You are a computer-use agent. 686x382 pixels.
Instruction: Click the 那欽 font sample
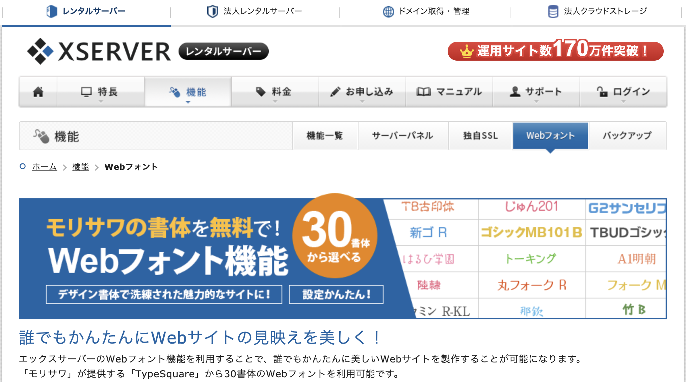532,311
